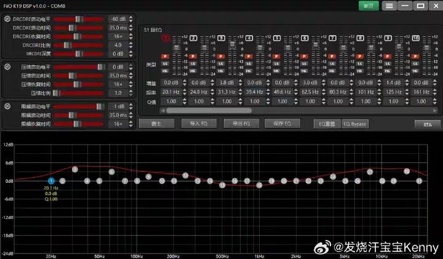Open the hamburger menu in title bar

coord(388,6)
